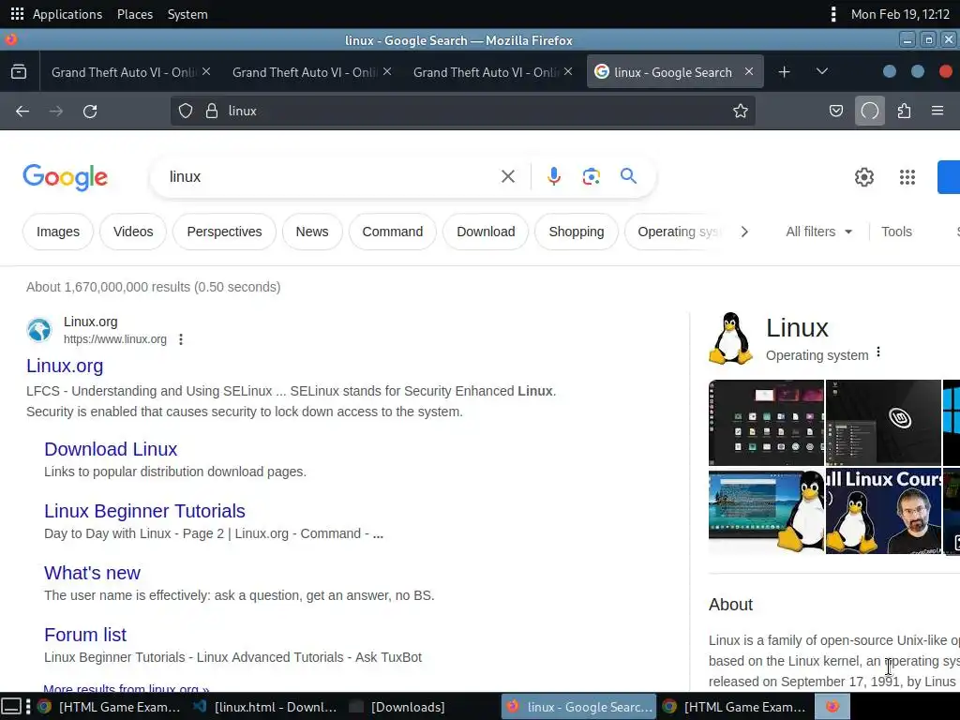
Task: Submit search using the magnifier icon
Action: 628,176
